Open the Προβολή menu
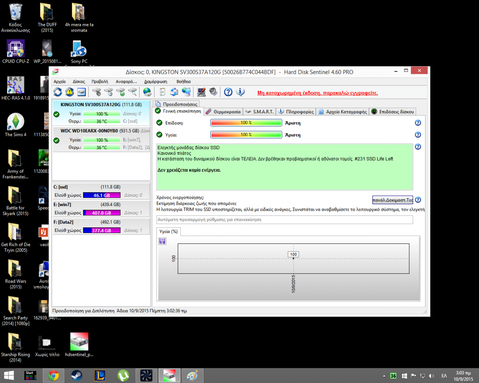The image size is (479, 383). [100, 81]
